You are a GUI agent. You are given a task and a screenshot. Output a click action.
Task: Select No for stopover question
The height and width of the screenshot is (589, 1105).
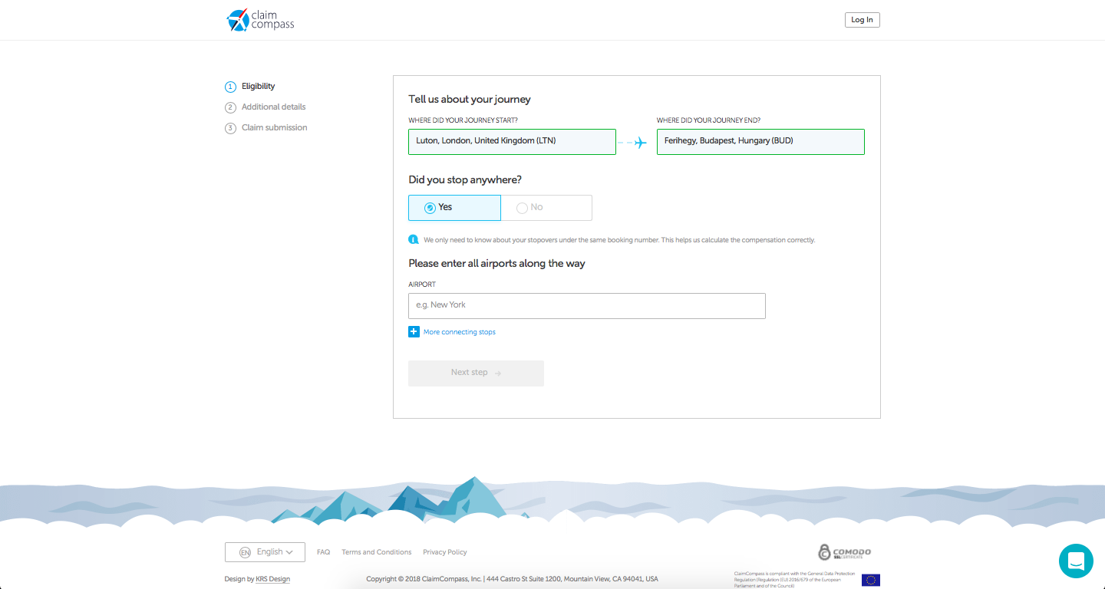tap(546, 208)
